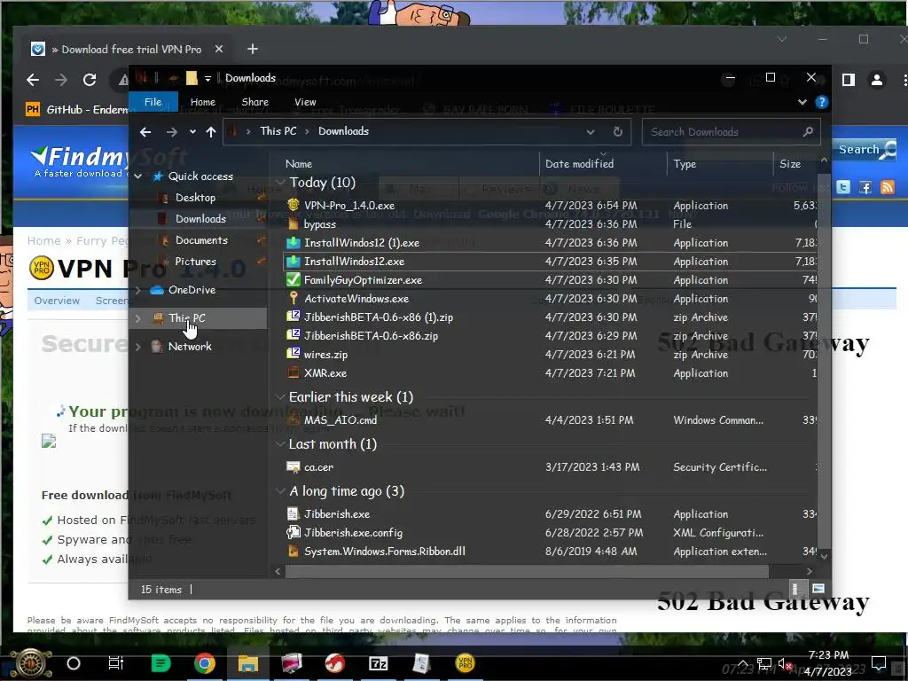Open Chrome profile avatar
Image resolution: width=908 pixels, height=681 pixels.
pyautogui.click(x=877, y=80)
